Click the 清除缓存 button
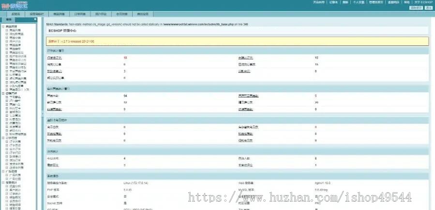 click(415, 8)
